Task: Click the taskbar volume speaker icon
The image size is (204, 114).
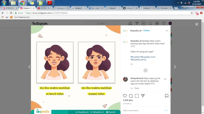Action: click(x=182, y=3)
